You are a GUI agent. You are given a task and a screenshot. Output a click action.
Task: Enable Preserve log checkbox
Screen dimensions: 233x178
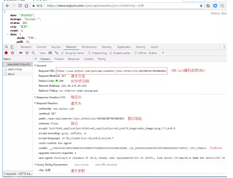[x=90, y=53]
